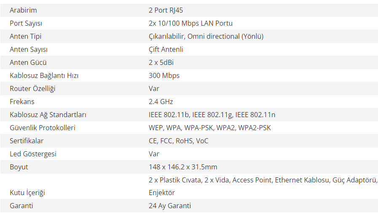This screenshot has height=217, width=378.
Task: Click the IEEE 802.11b standards text
Action: click(x=212, y=115)
